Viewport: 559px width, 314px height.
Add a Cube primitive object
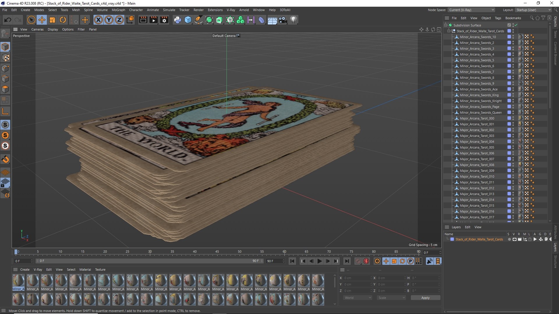(x=188, y=20)
